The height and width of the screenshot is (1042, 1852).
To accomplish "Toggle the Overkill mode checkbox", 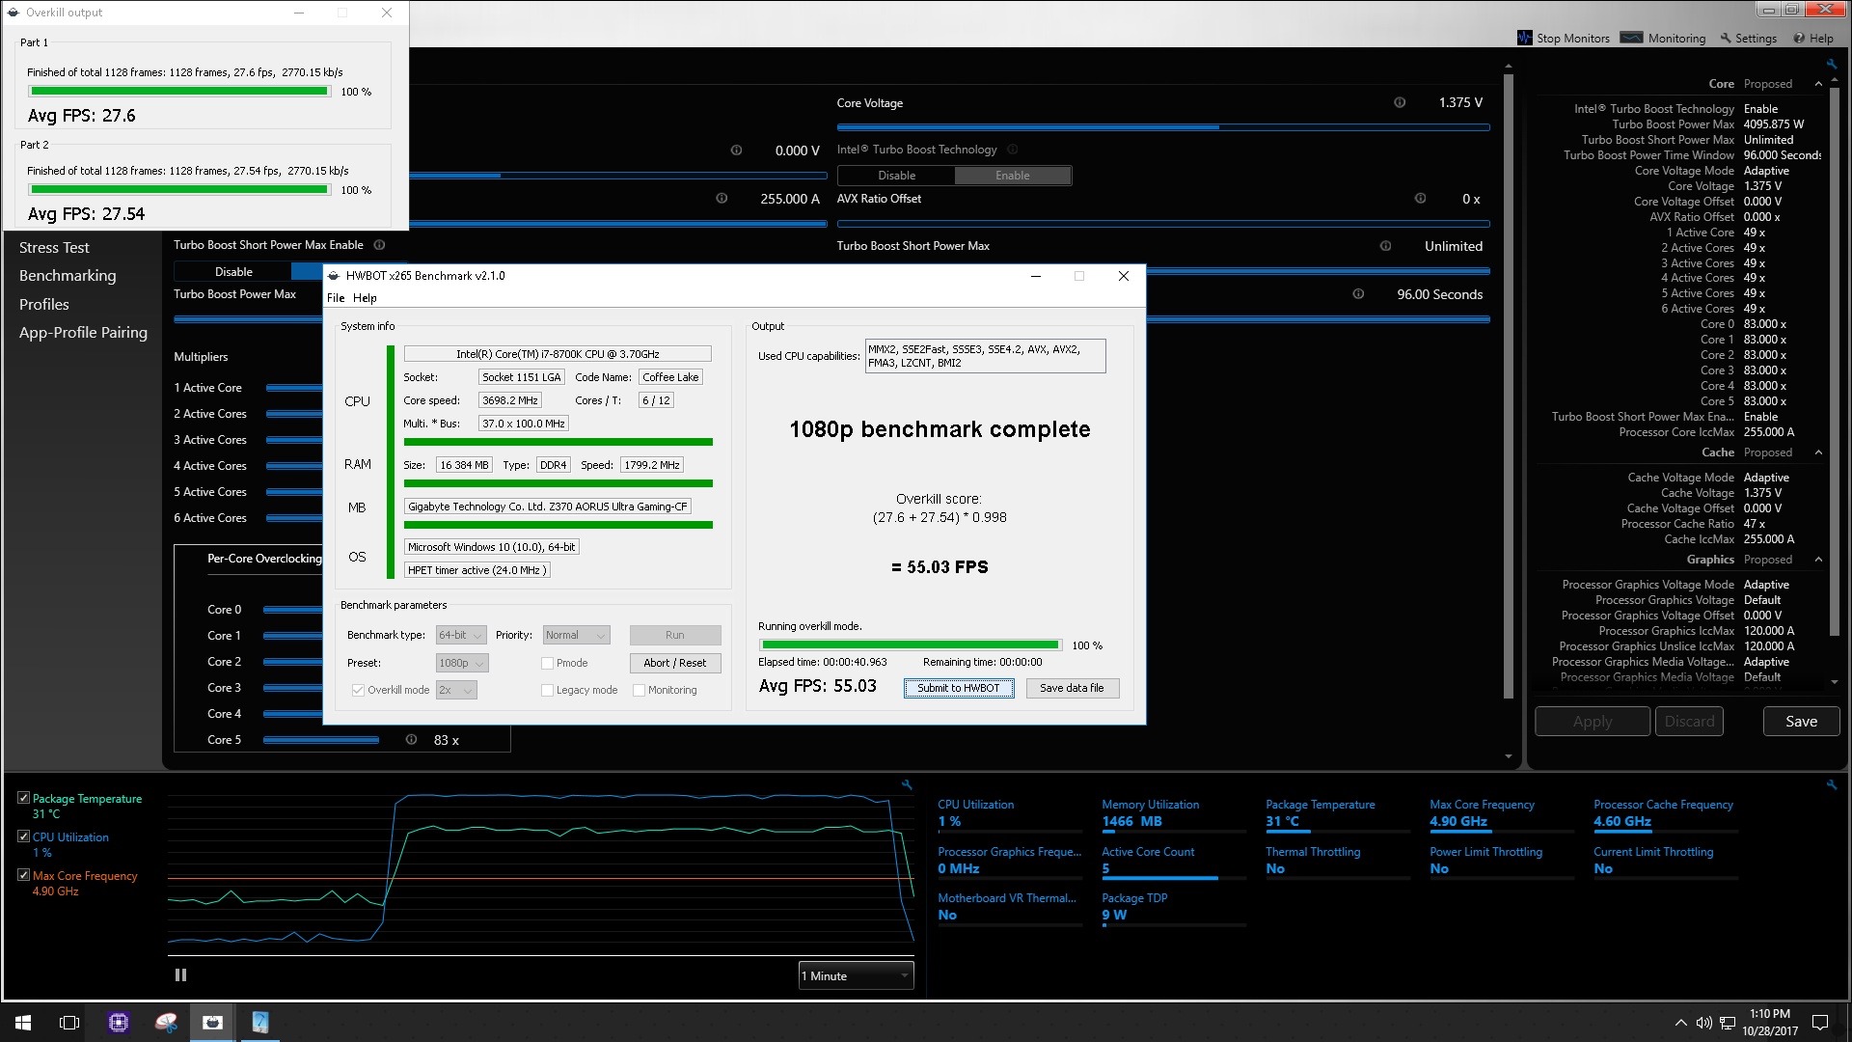I will click(358, 690).
